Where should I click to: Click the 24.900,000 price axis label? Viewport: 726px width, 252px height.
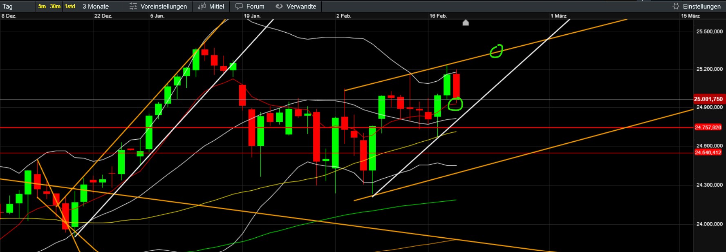(x=710, y=107)
